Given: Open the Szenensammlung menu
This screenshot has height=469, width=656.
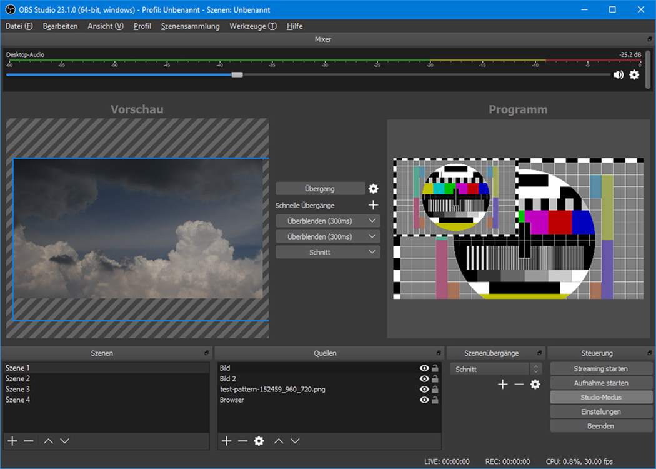Looking at the screenshot, I should [191, 26].
